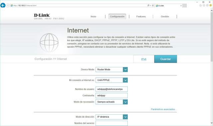Click the Guardar button

point(165,59)
